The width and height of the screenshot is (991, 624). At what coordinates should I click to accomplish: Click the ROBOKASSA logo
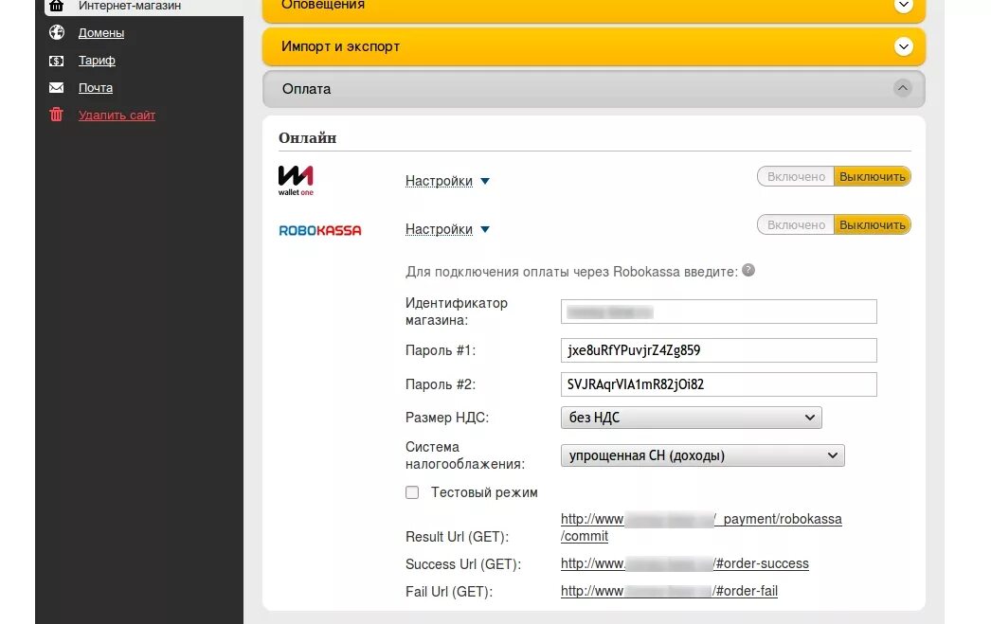[x=320, y=229]
